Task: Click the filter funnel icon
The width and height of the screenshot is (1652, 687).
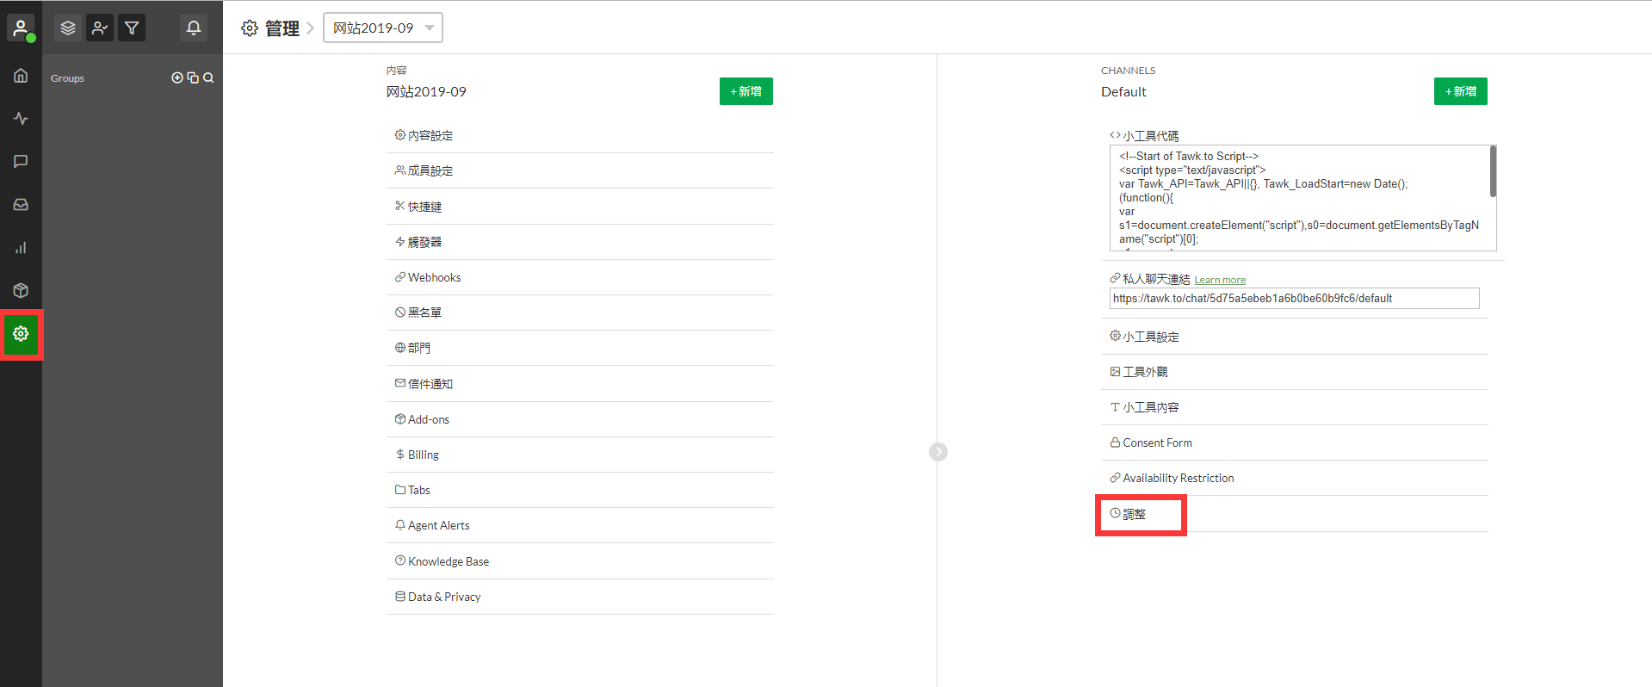Action: tap(132, 28)
